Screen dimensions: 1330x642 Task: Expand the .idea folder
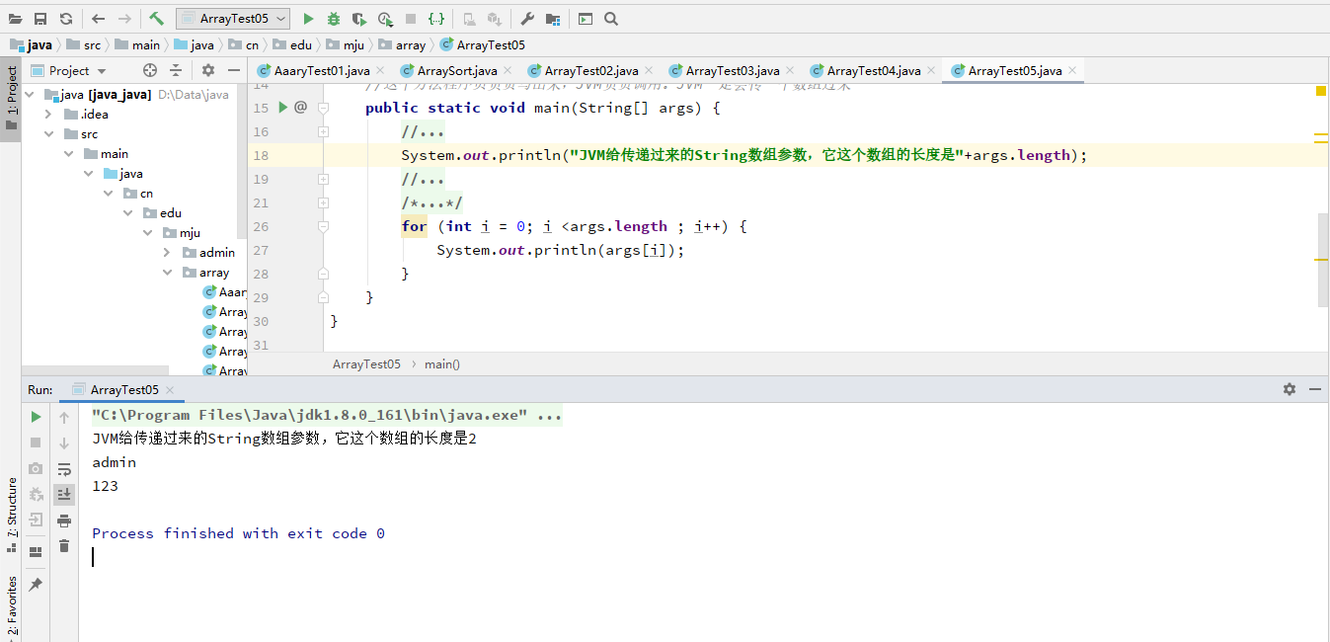46,114
